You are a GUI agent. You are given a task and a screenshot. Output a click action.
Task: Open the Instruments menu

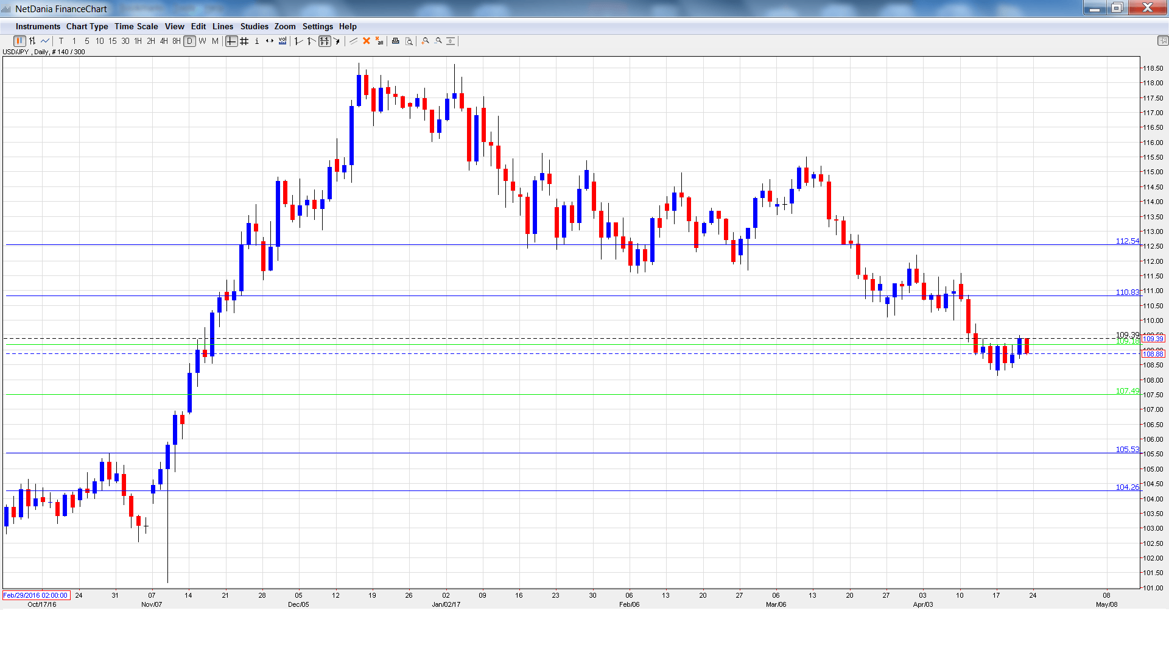point(38,26)
